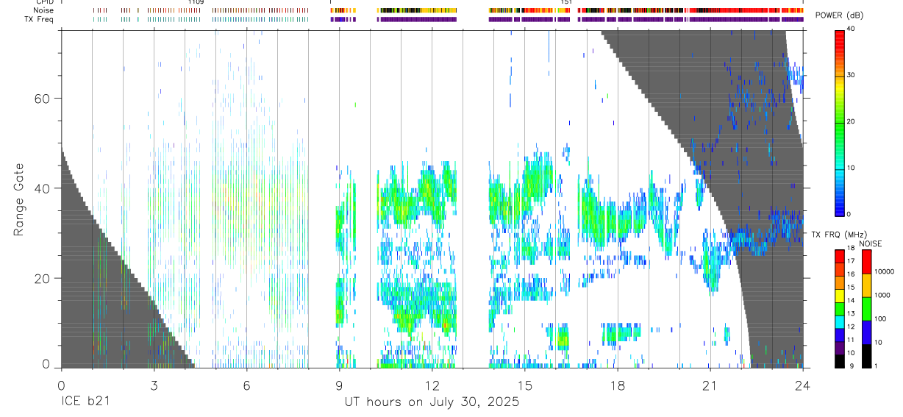Click the 'ICE b21' radar label

(85, 402)
